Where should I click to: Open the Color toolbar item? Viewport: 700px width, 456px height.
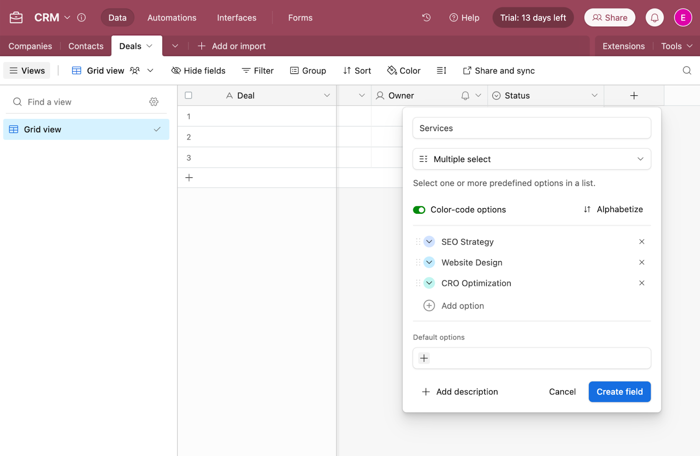coord(404,70)
